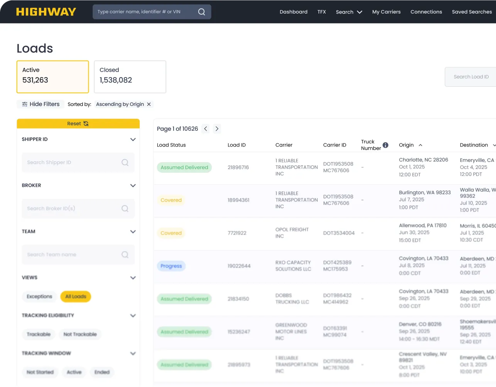Toggle the Not Started tracking window chip
The image size is (496, 387).
click(x=40, y=372)
